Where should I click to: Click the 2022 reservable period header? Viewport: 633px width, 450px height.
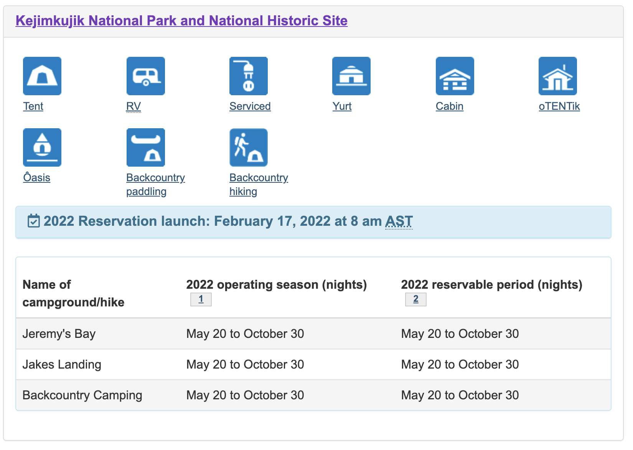492,285
